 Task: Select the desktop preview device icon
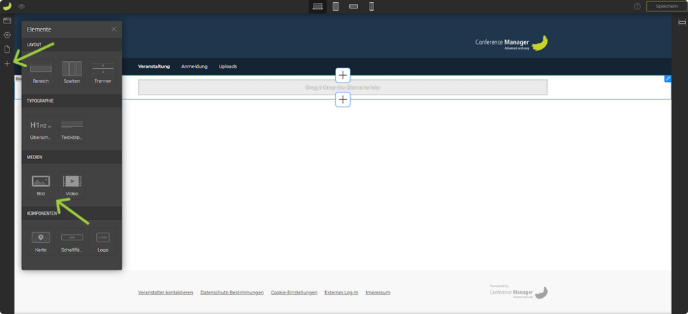click(x=318, y=7)
